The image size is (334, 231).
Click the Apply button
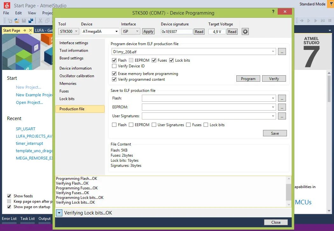(x=148, y=31)
